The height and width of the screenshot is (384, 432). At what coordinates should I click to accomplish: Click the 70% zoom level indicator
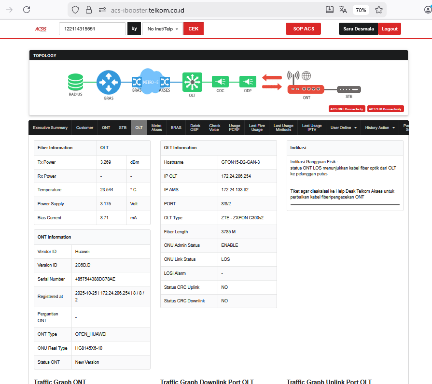click(x=361, y=10)
